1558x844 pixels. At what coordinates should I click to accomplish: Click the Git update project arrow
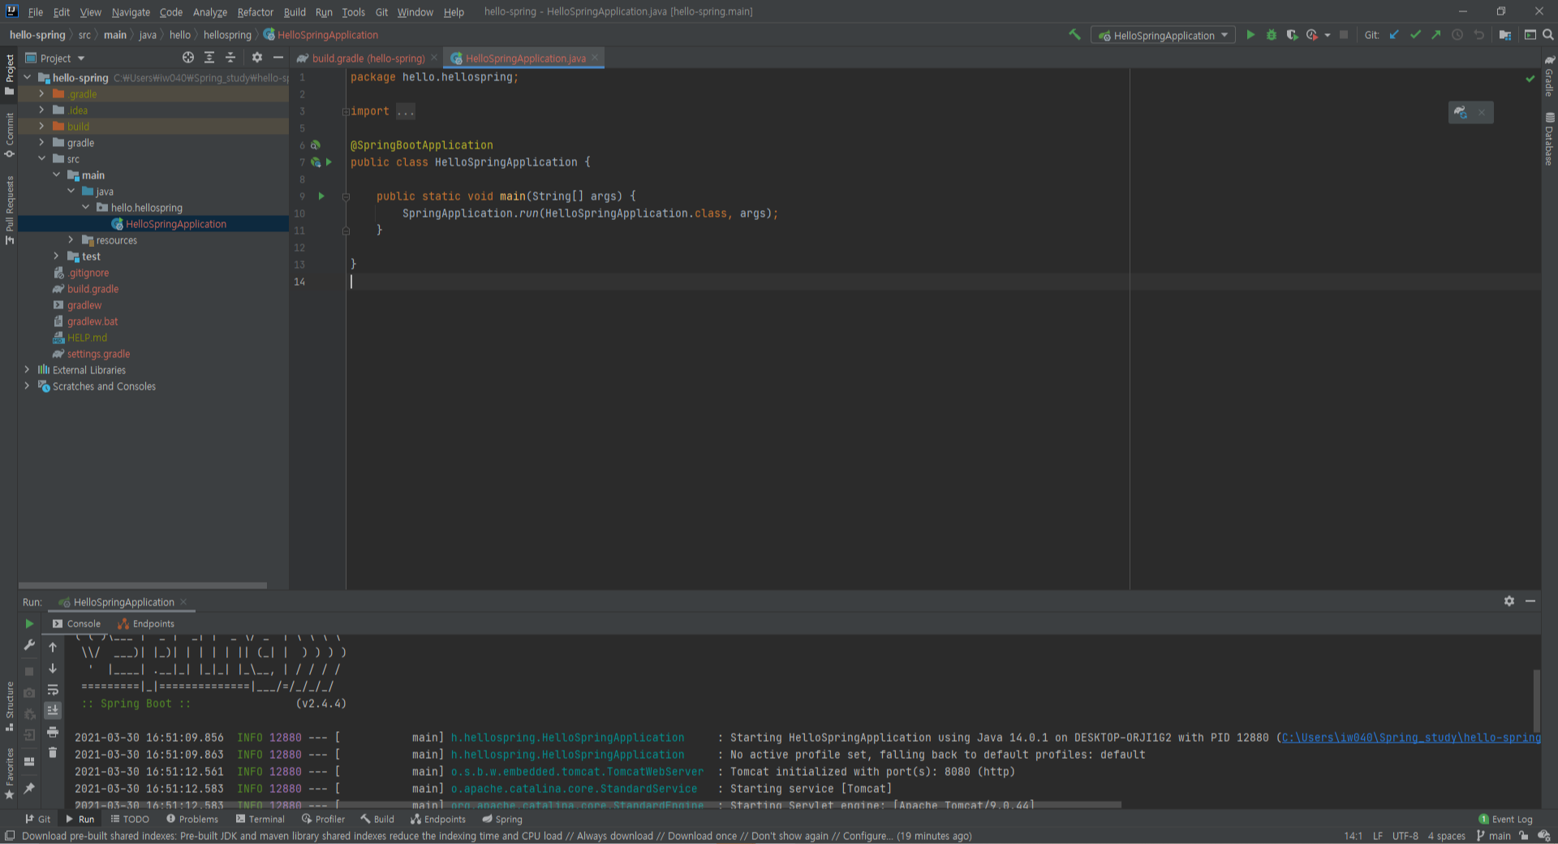point(1394,35)
